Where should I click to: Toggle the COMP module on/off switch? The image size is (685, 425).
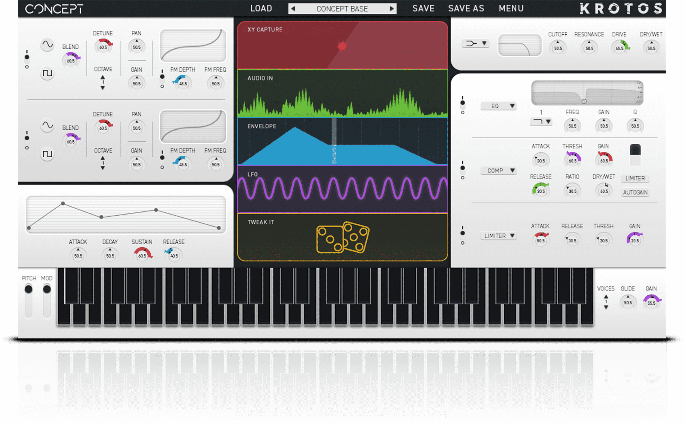(463, 170)
